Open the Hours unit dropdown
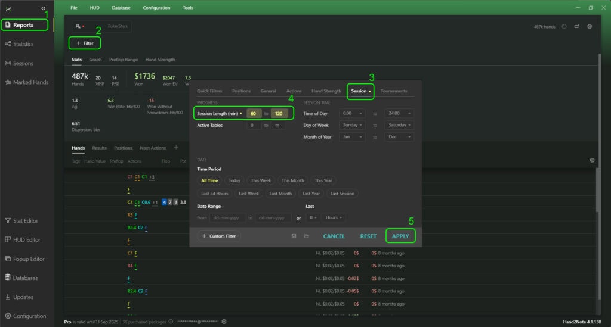 point(334,218)
